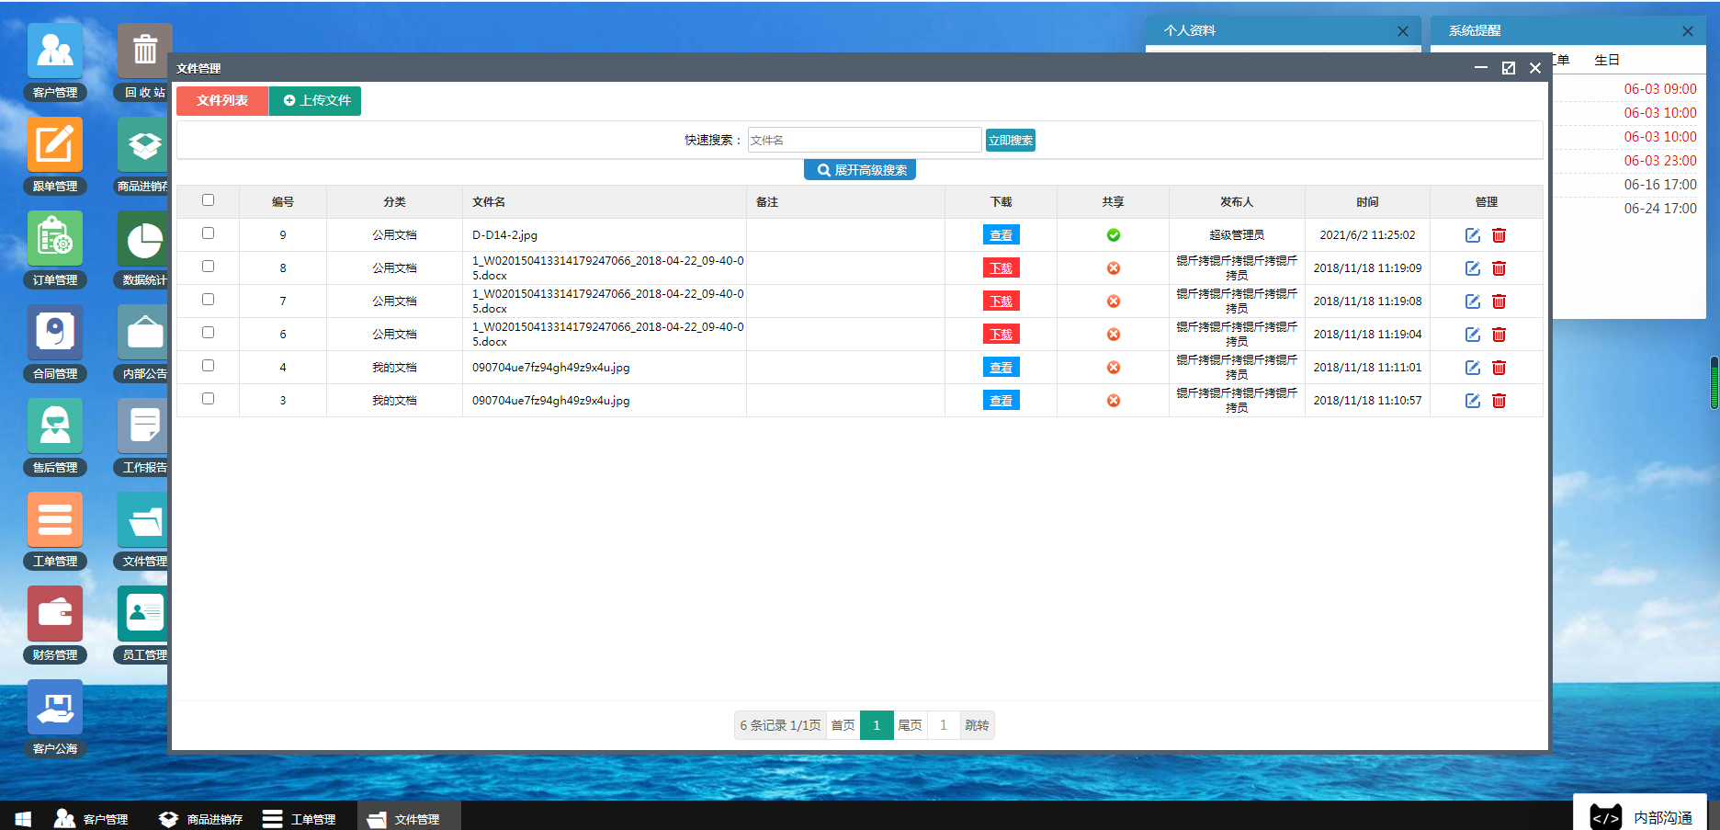Image resolution: width=1720 pixels, height=830 pixels.
Task: Click the 时间 column header
Action: 1367,202
